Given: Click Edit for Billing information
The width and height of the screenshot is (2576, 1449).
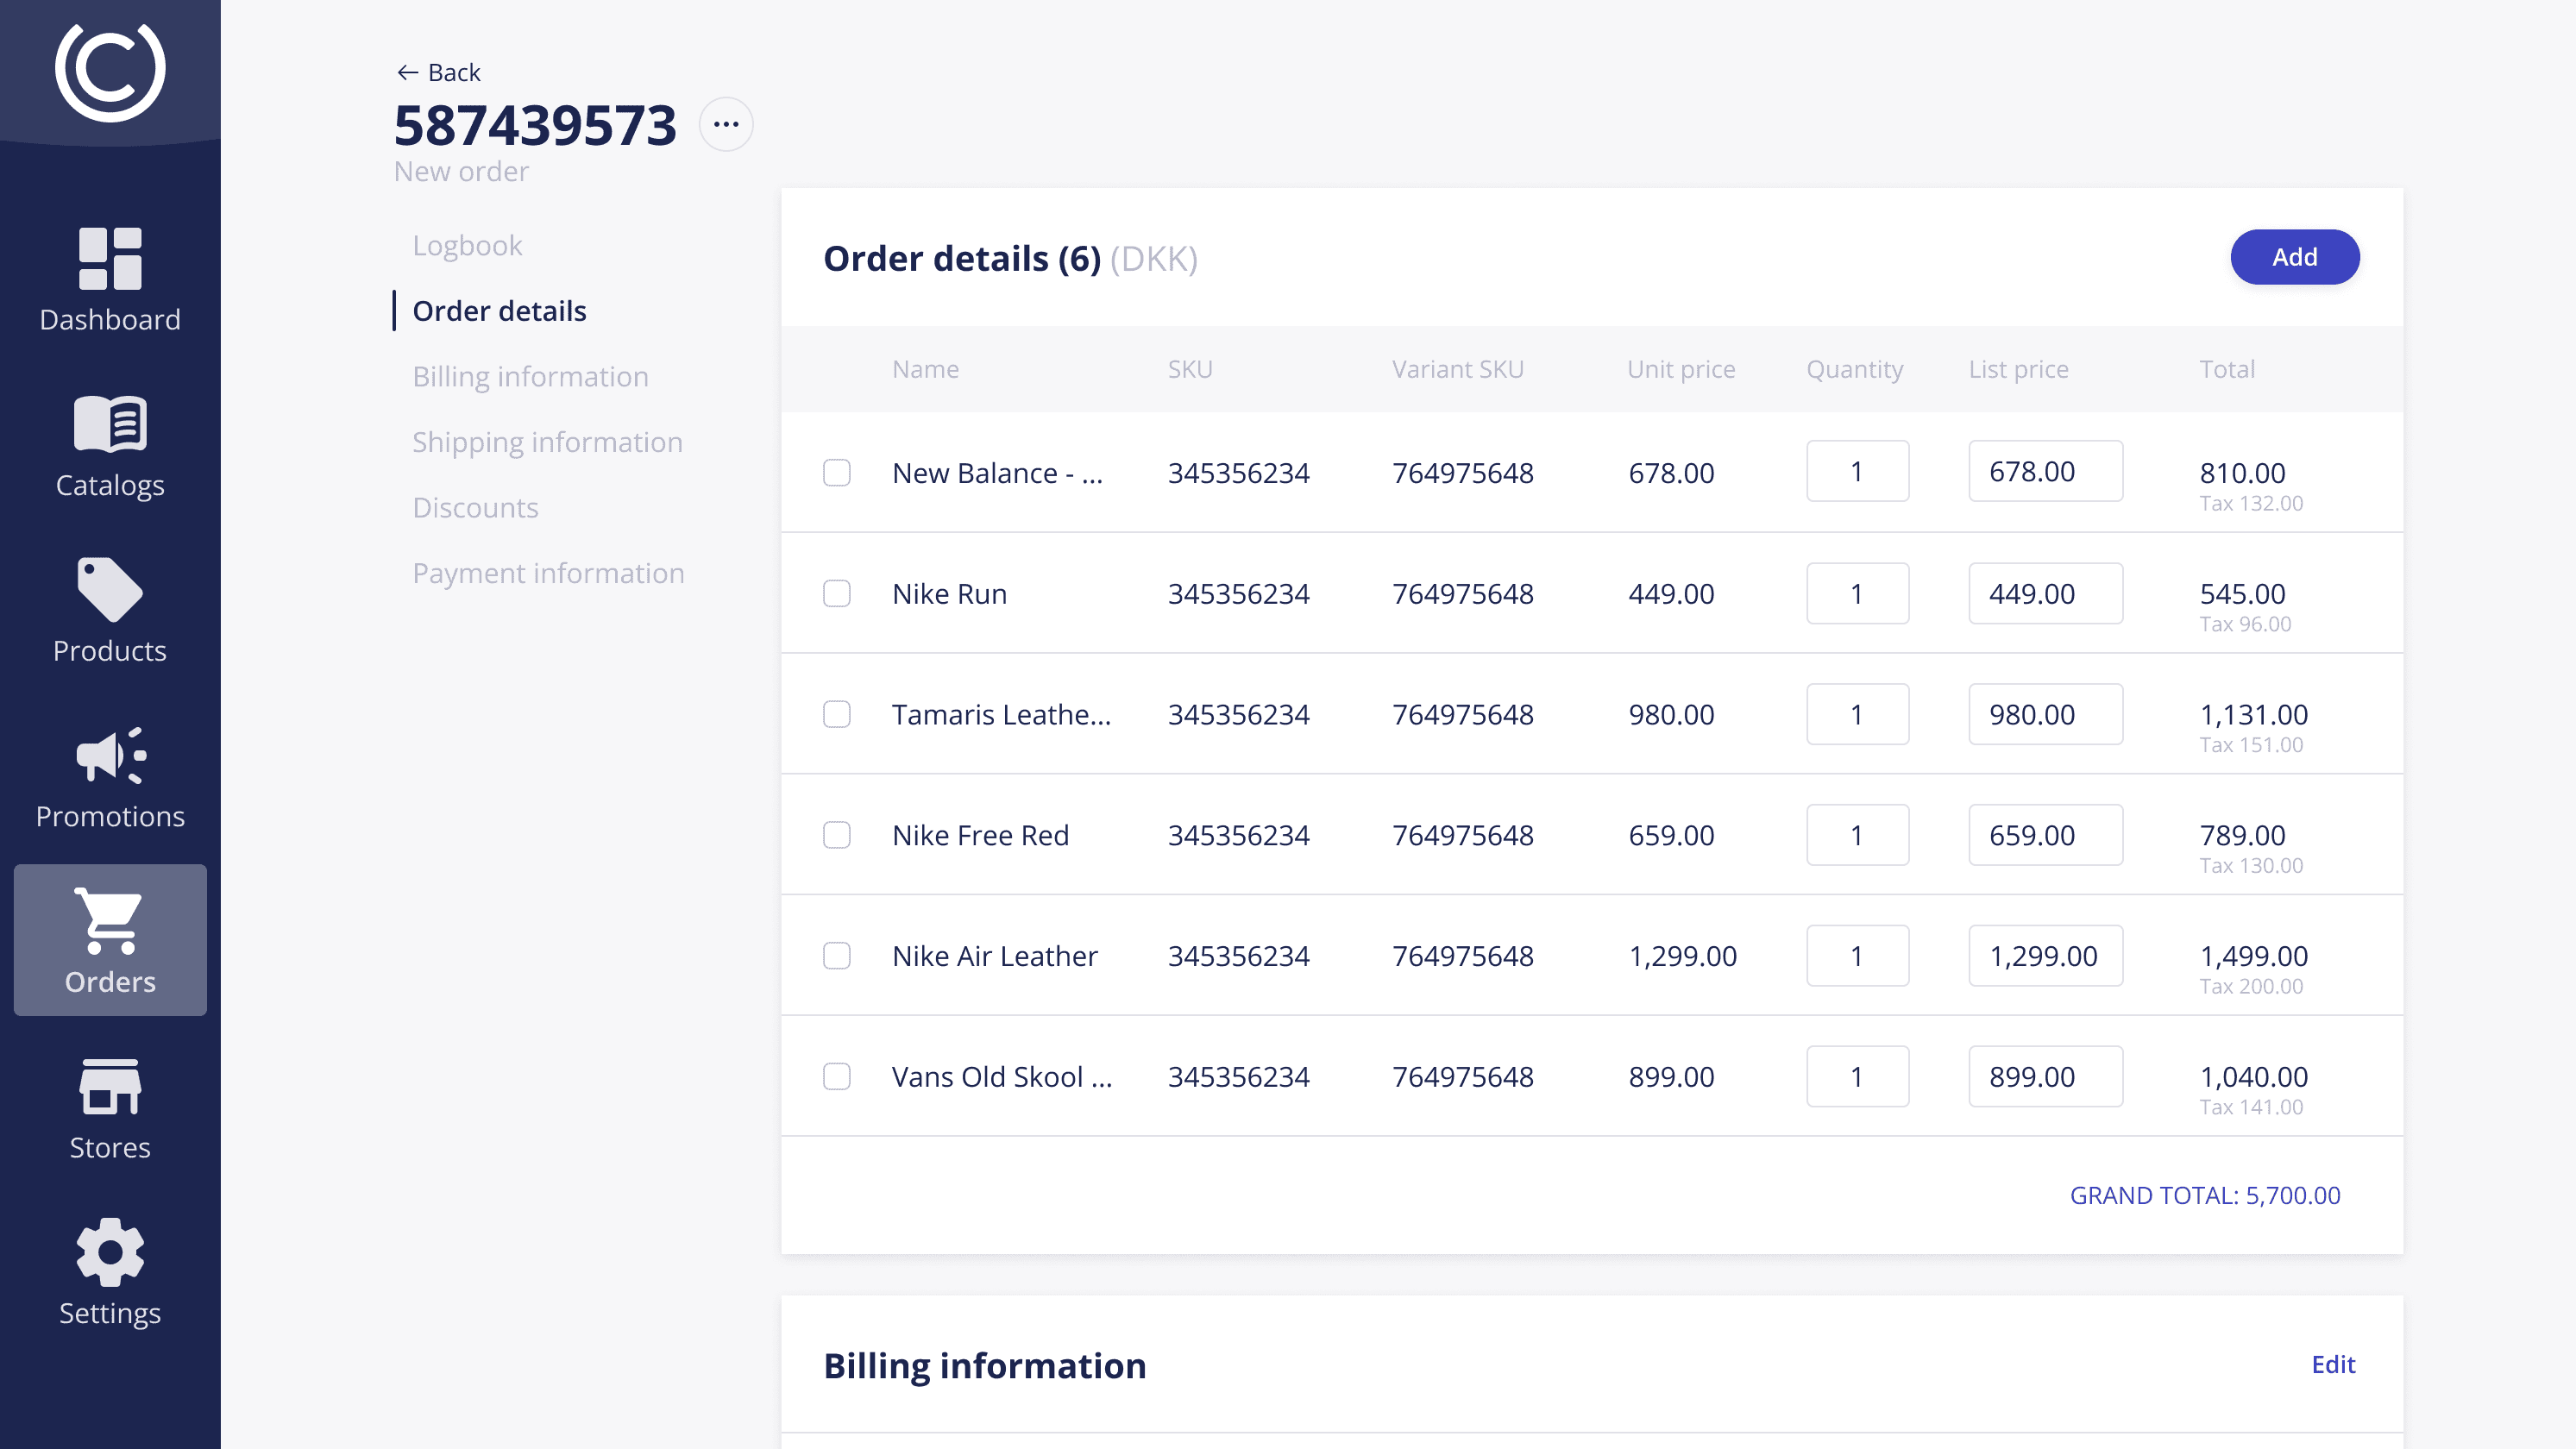Looking at the screenshot, I should [x=2332, y=1365].
